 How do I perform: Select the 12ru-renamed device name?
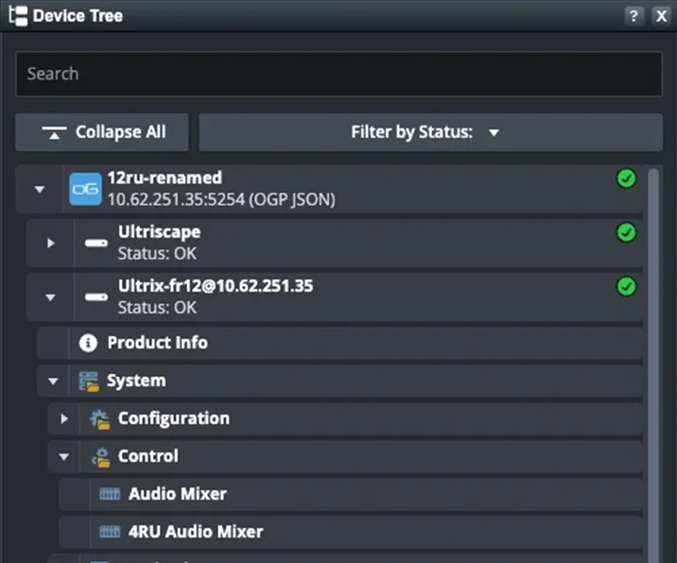165,178
